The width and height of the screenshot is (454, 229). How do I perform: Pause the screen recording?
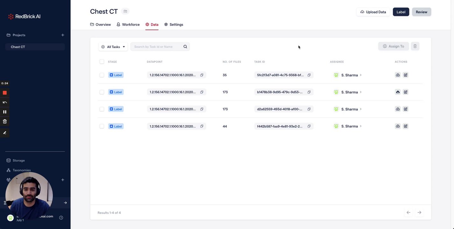(5, 112)
